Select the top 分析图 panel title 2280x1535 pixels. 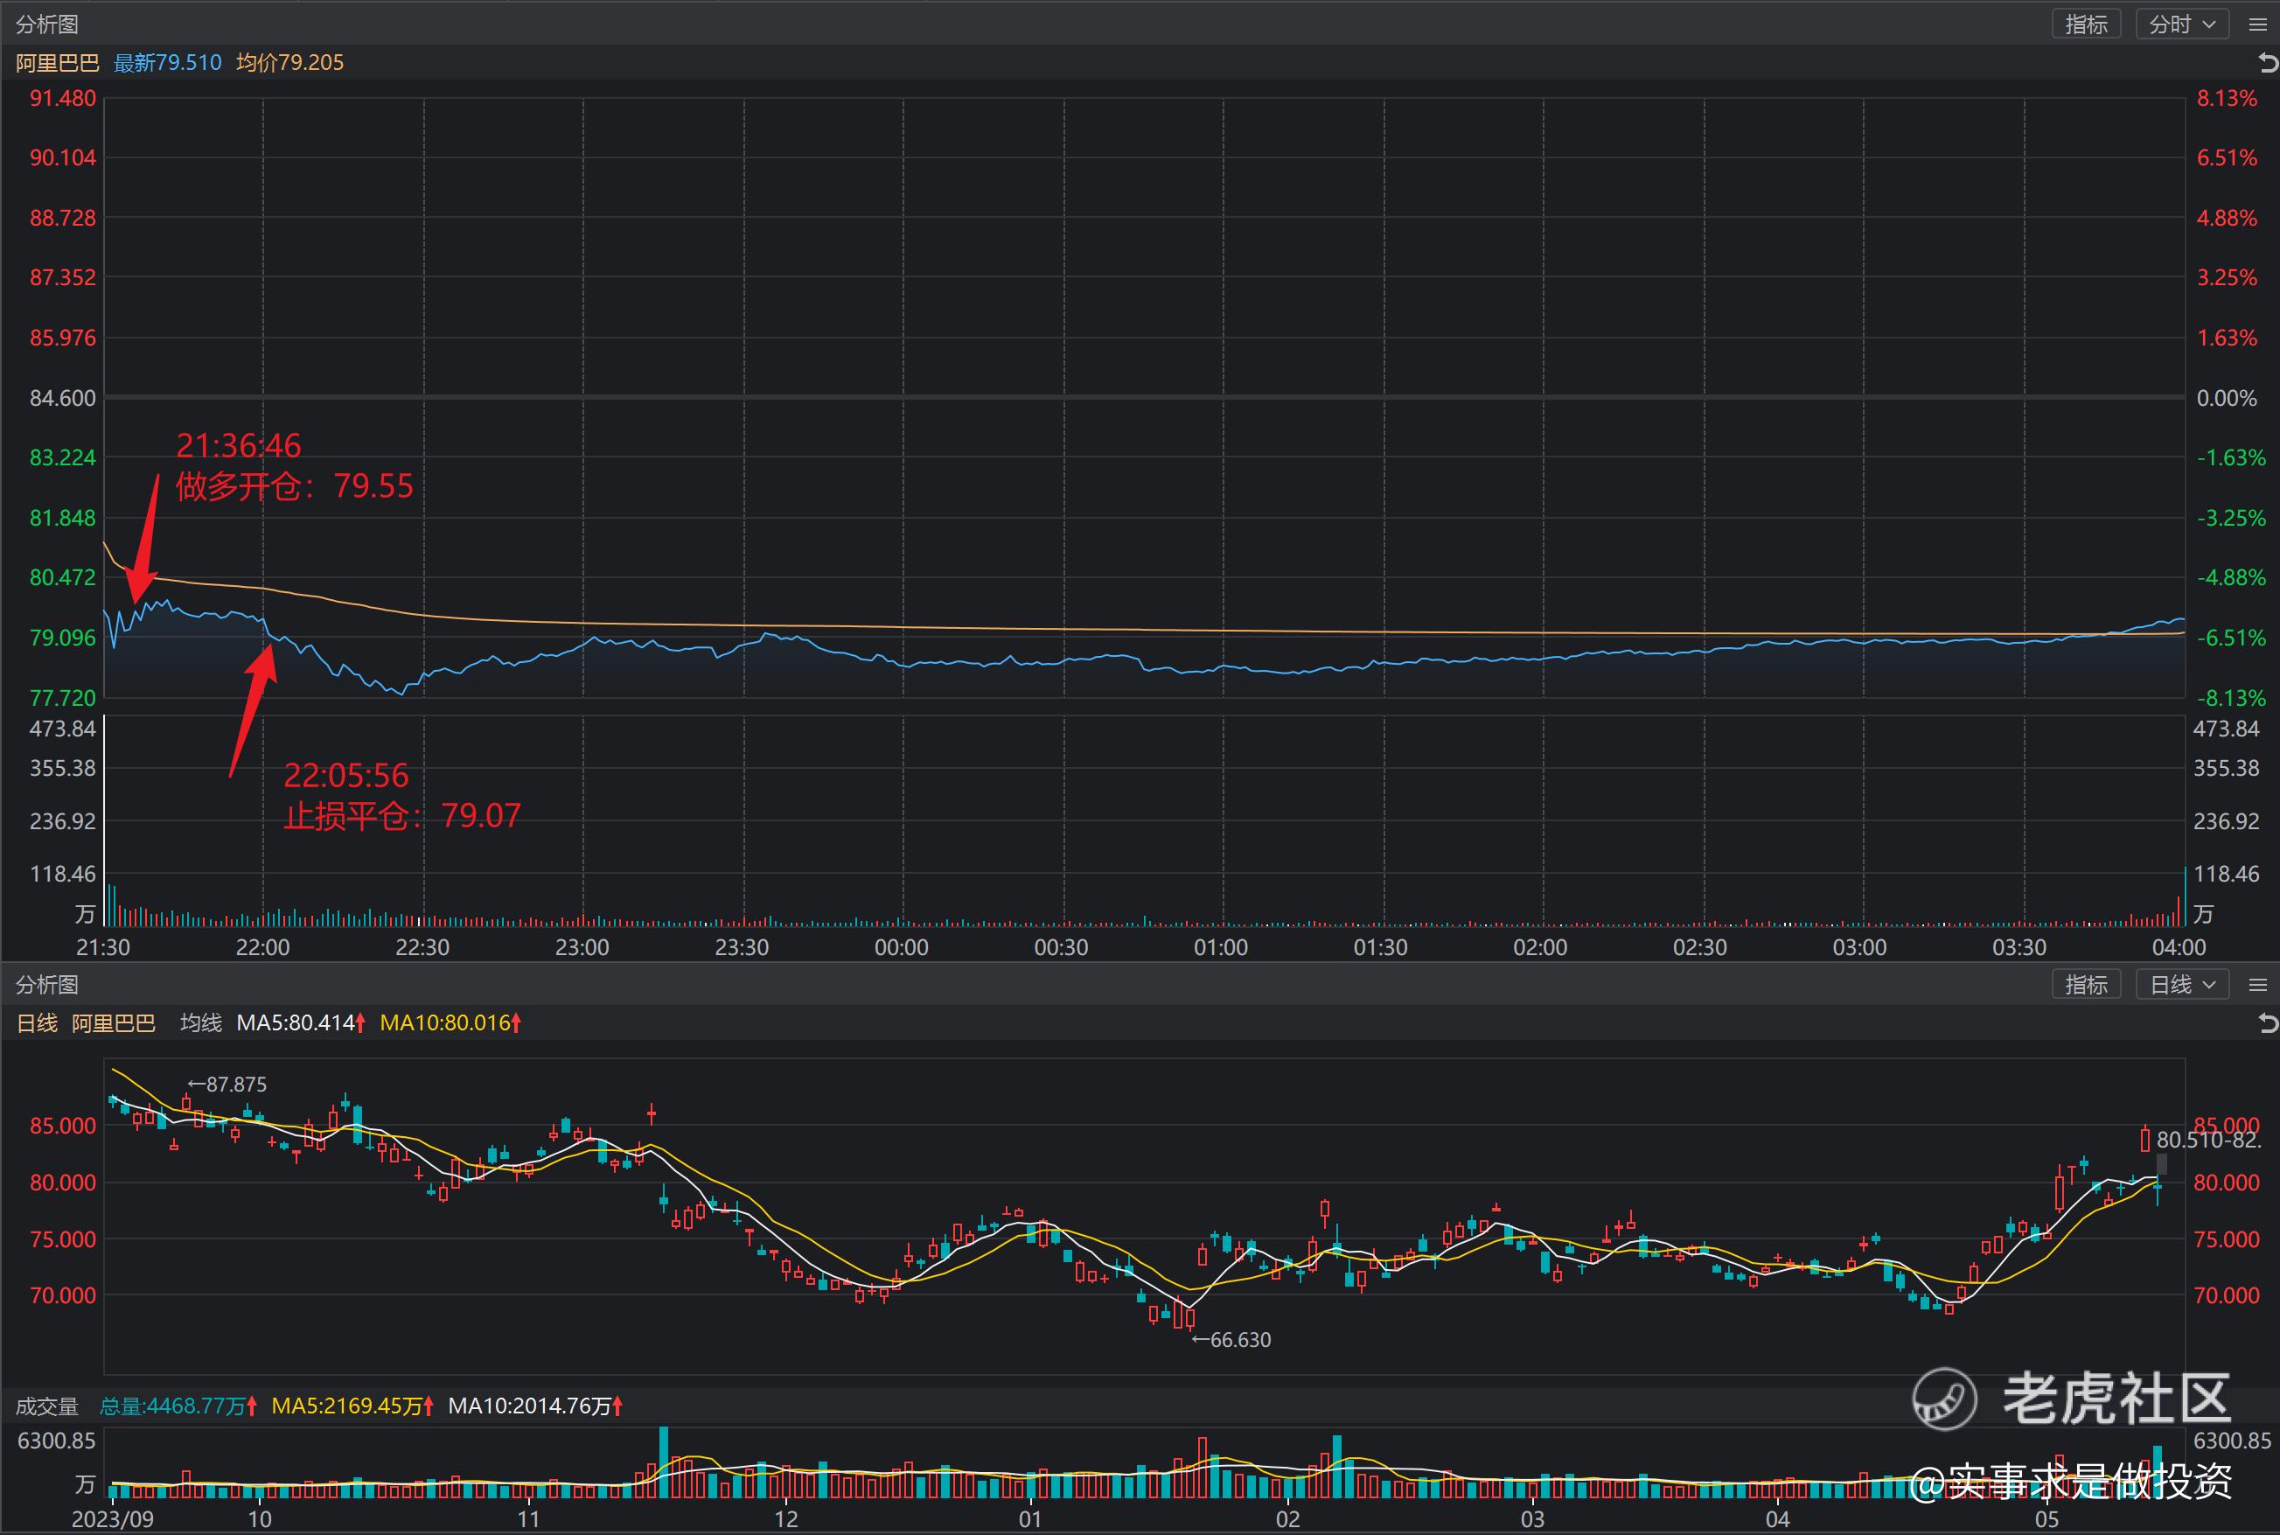click(47, 24)
